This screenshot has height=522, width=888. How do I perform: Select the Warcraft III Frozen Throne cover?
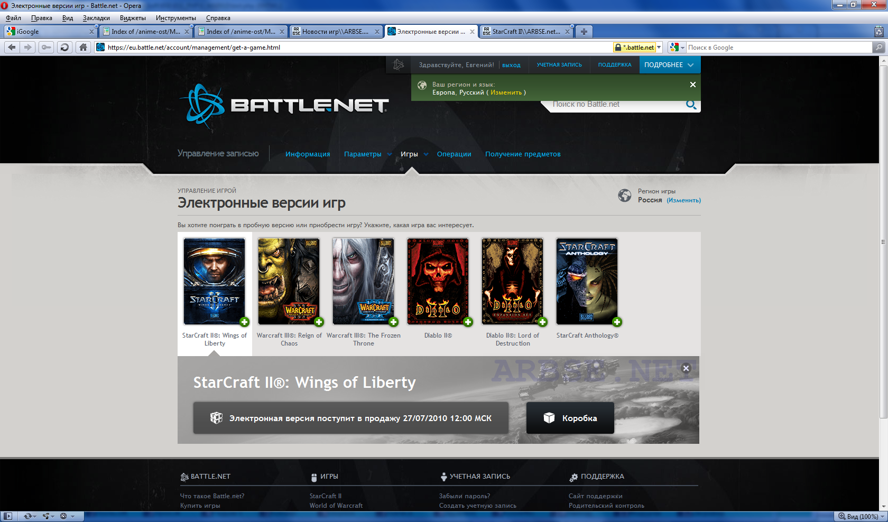[363, 281]
